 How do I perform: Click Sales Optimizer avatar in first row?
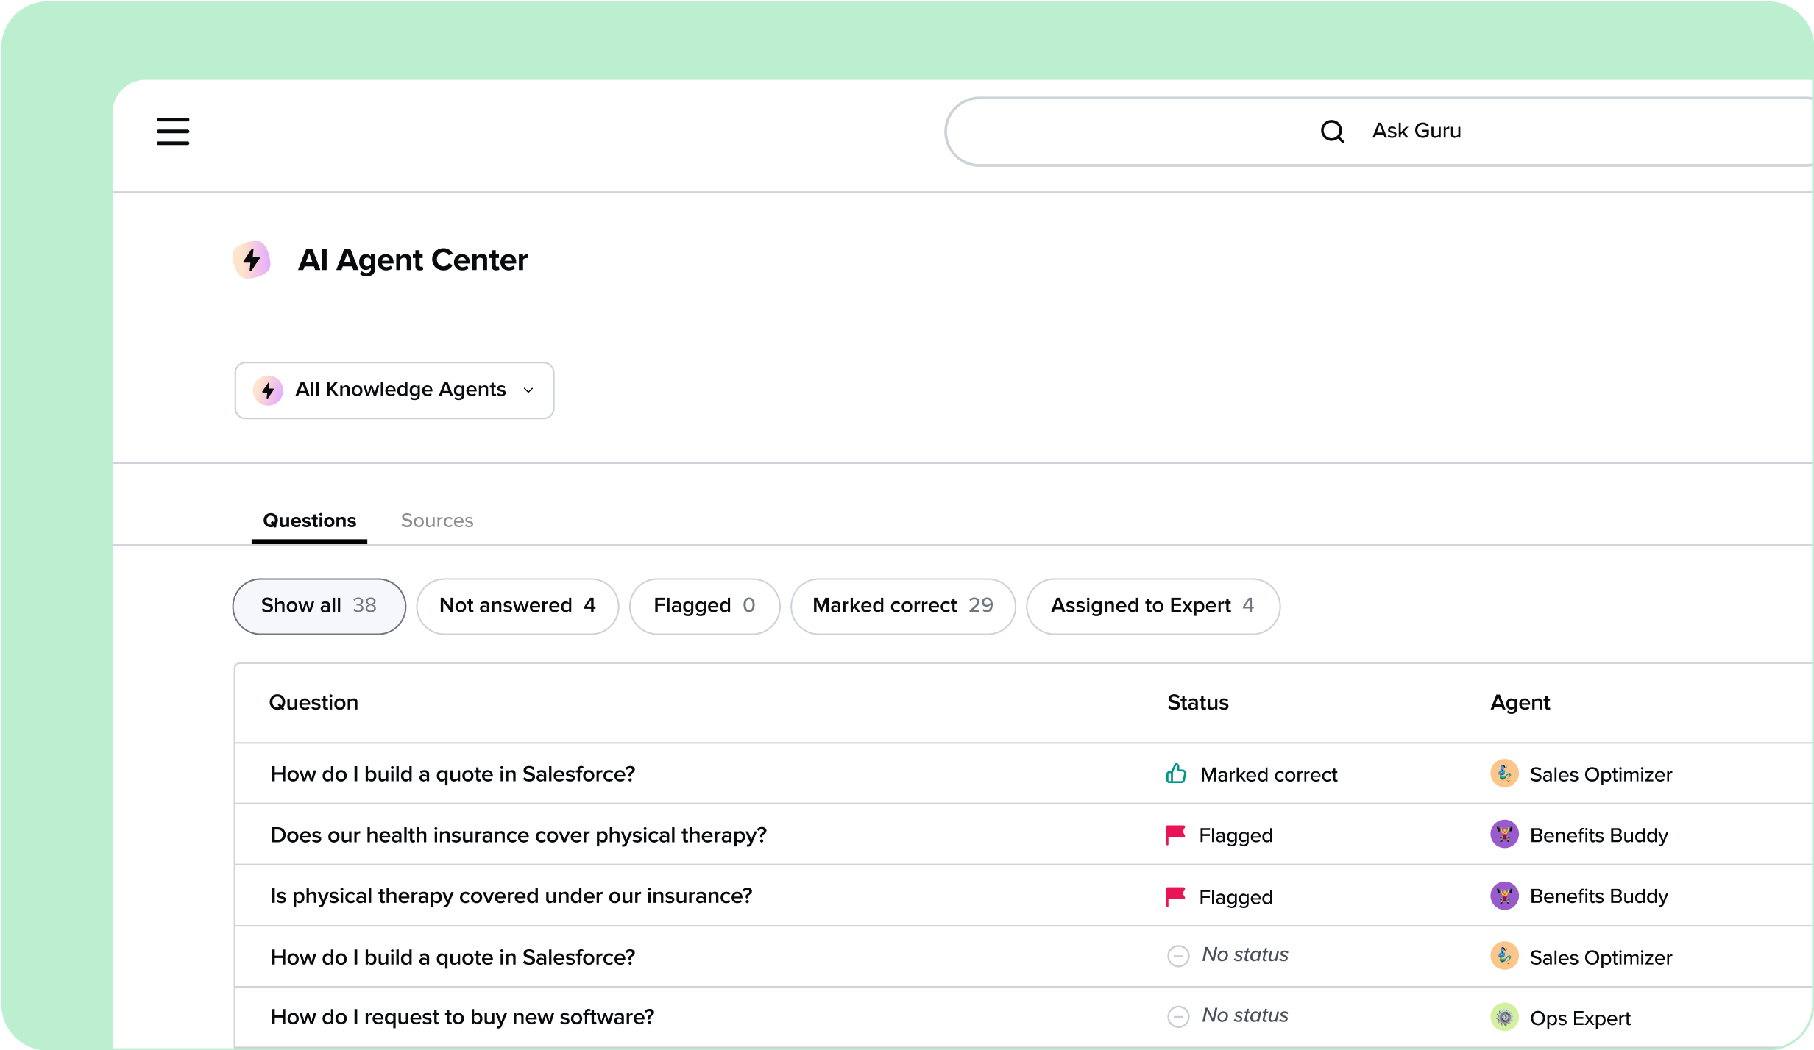pyautogui.click(x=1504, y=774)
